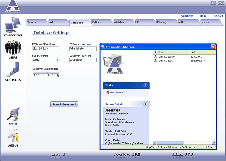Select the Administrator:7 session row text
226x161 pixels.
166,61
